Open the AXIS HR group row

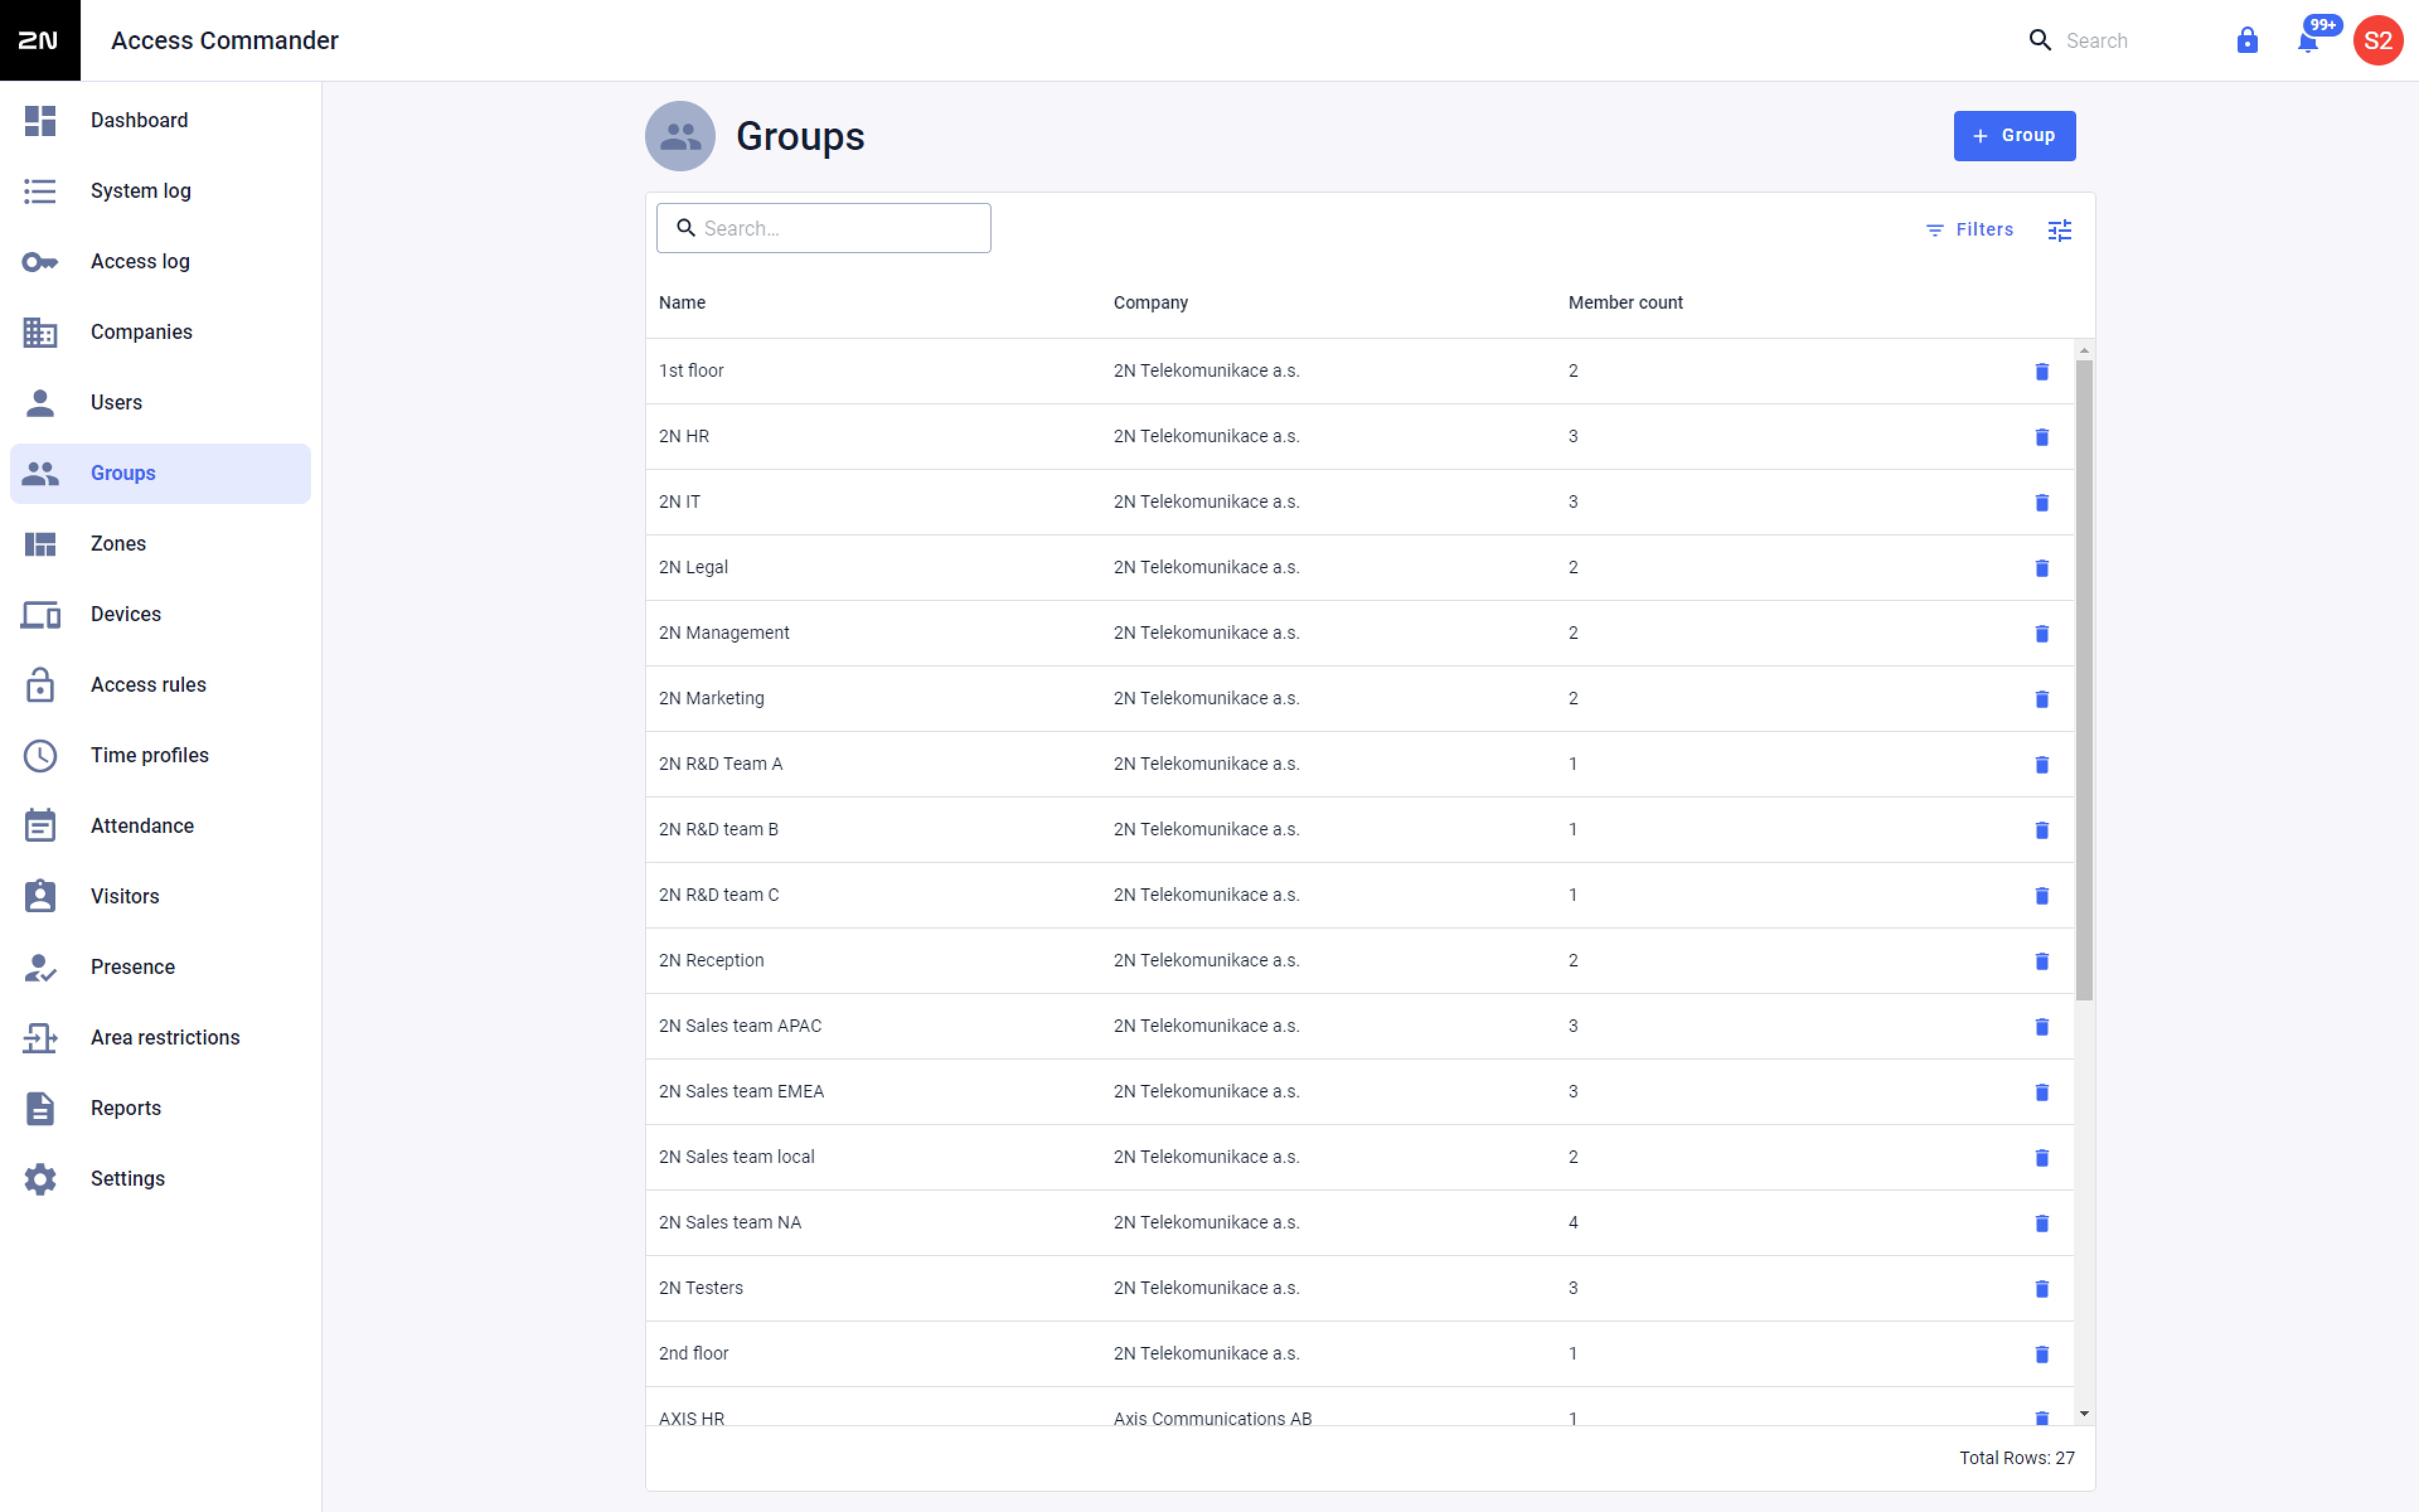pyautogui.click(x=1359, y=1407)
